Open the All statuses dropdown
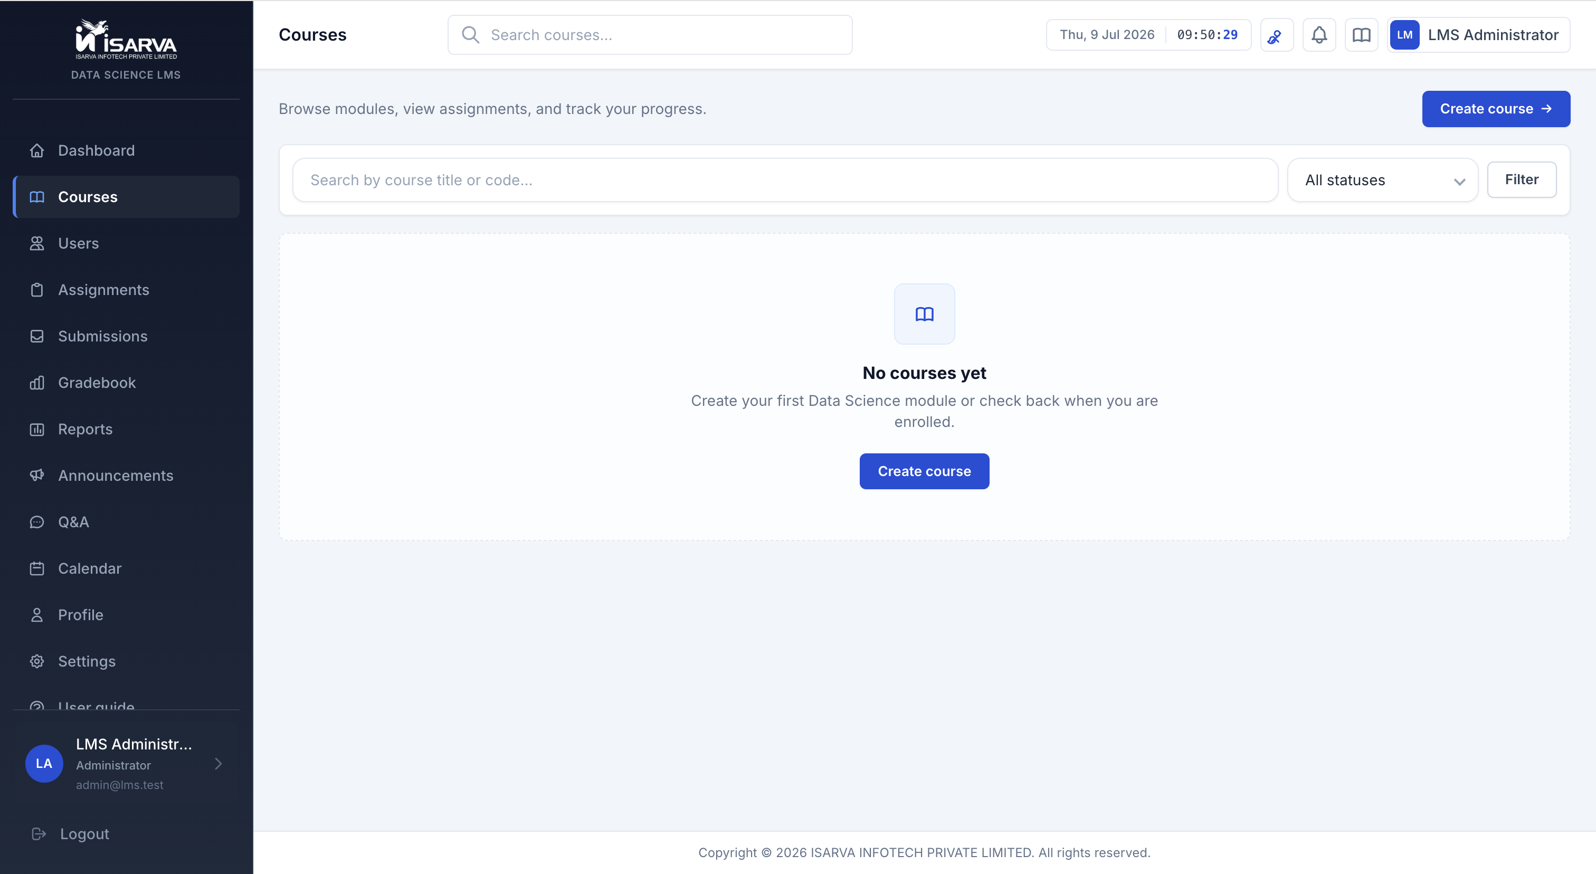This screenshot has height=874, width=1596. [1383, 180]
